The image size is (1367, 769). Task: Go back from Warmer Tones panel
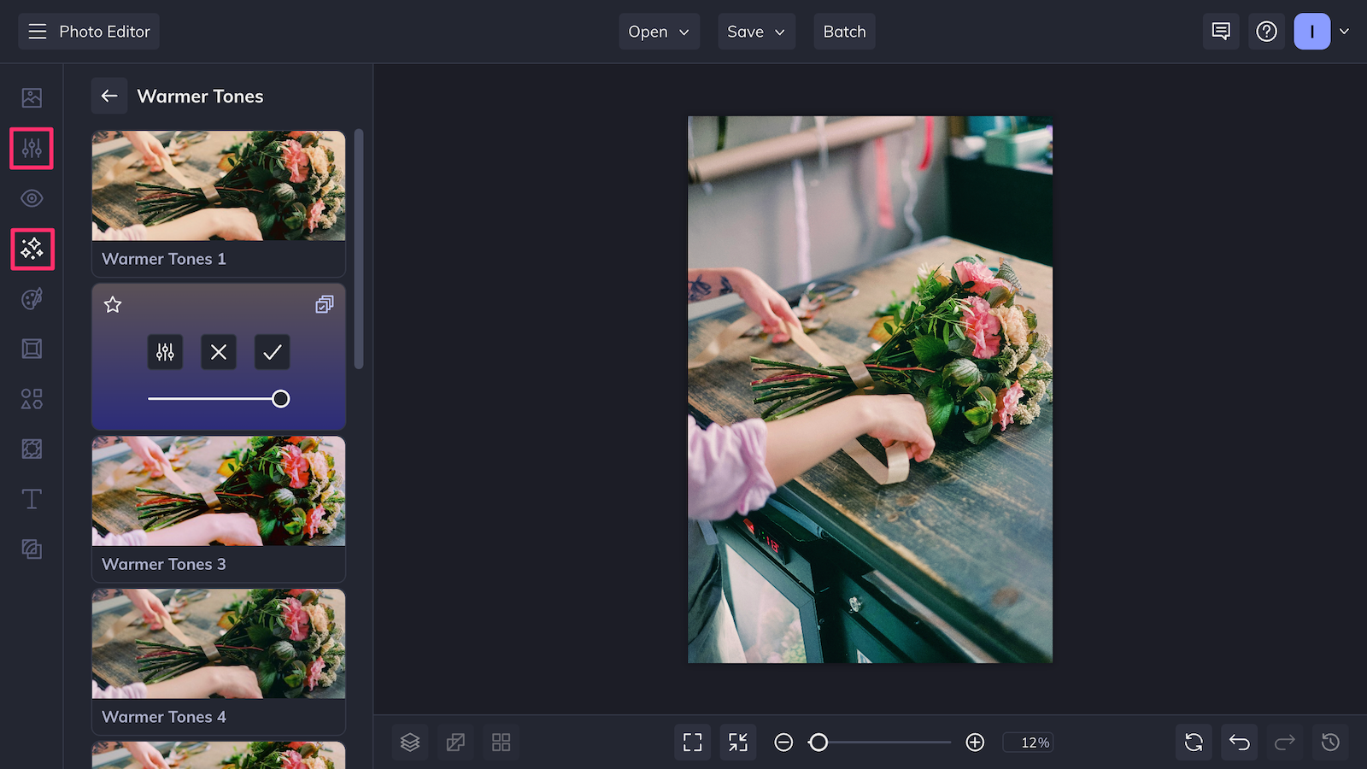(x=109, y=96)
